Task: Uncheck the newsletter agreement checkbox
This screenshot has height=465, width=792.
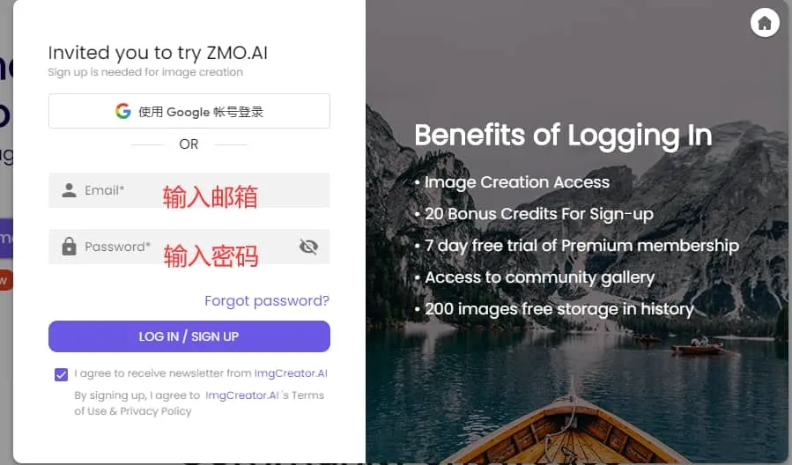Action: [61, 374]
